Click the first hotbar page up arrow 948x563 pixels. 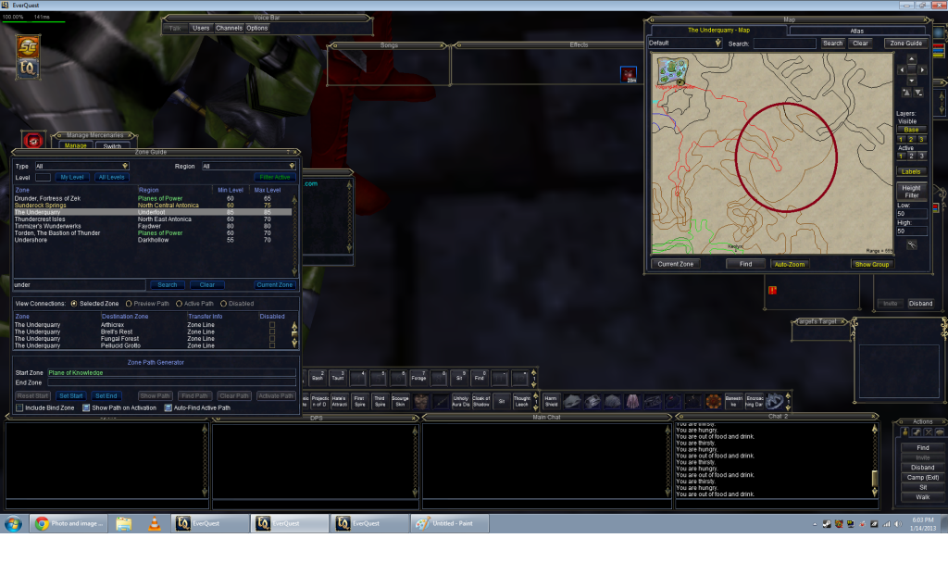(534, 374)
